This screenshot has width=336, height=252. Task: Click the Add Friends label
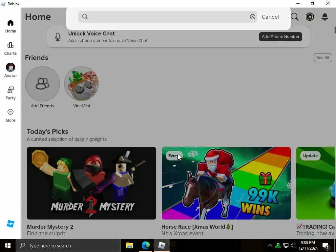point(42,106)
